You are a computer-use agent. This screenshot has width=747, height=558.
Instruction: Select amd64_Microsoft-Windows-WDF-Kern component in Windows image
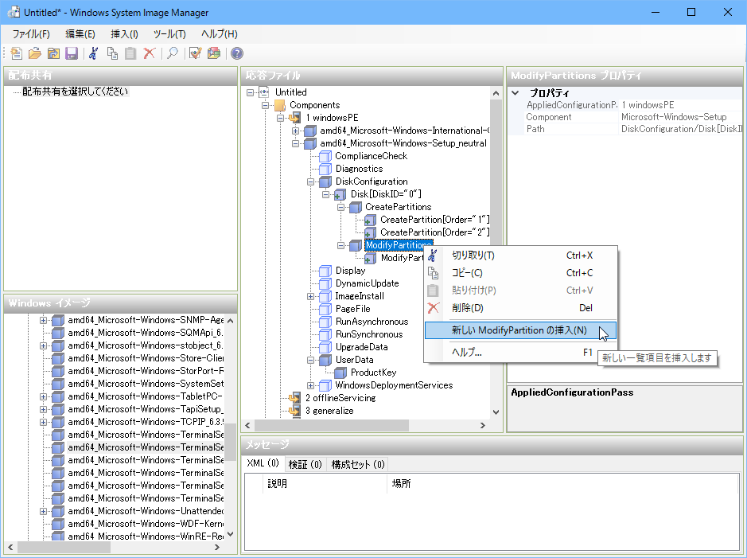146,524
